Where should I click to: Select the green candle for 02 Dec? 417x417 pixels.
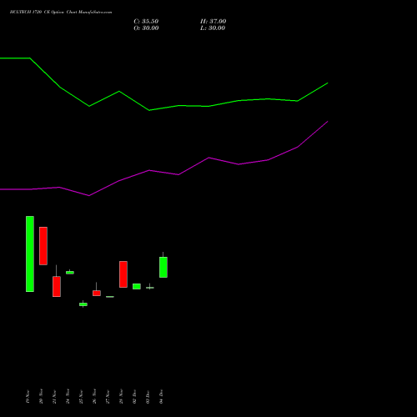click(137, 286)
